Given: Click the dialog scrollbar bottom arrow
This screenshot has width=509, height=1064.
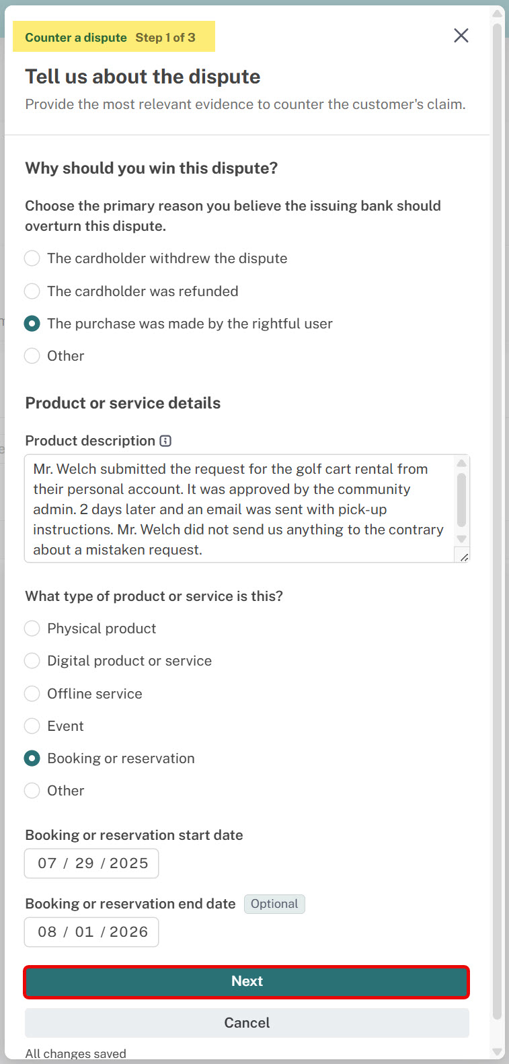Looking at the screenshot, I should pos(498,1052).
